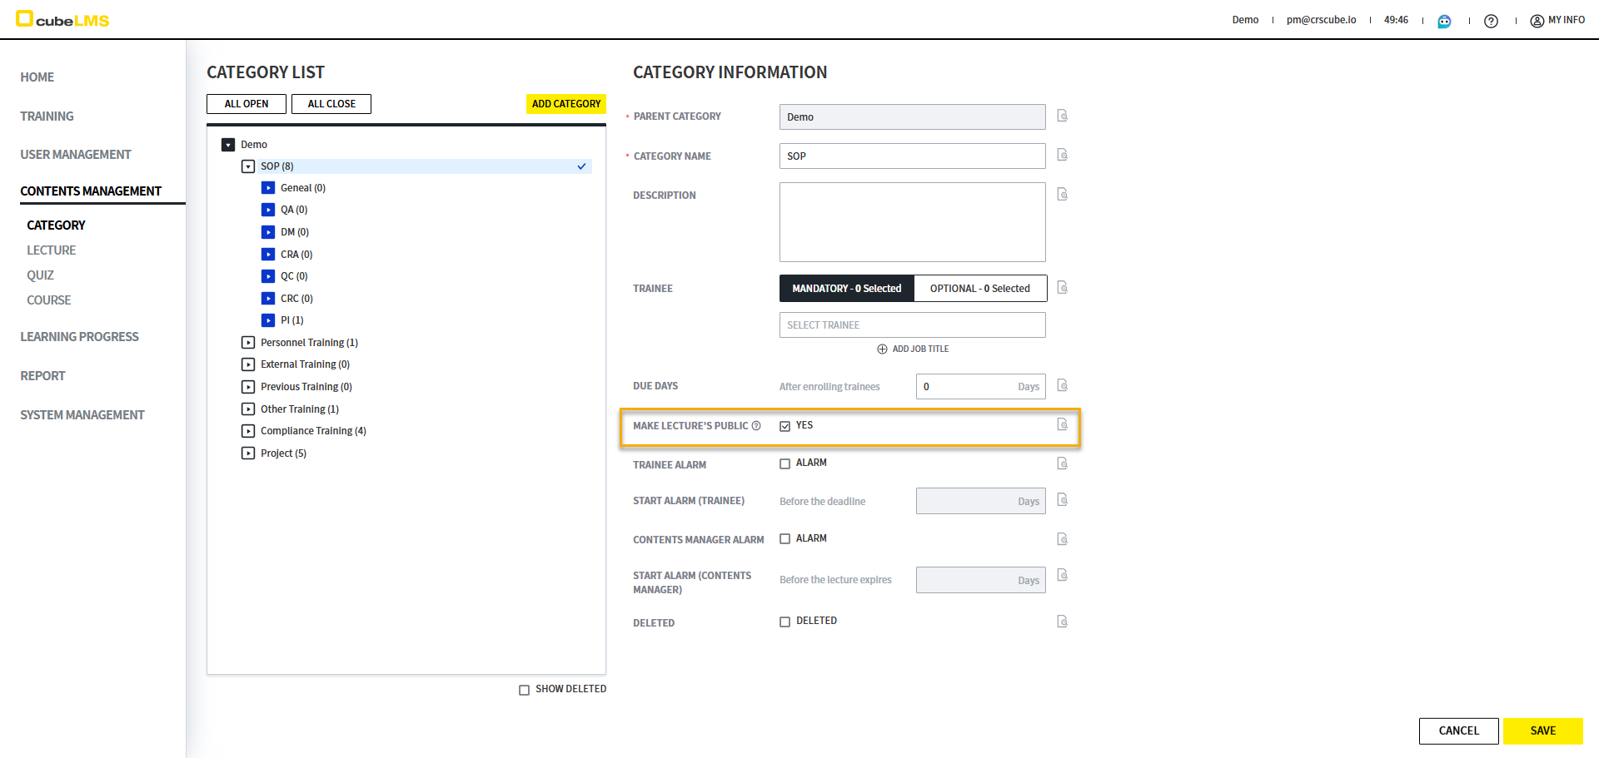The height and width of the screenshot is (758, 1599).
Task: Click the cubeLMS logo
Action: [x=63, y=19]
